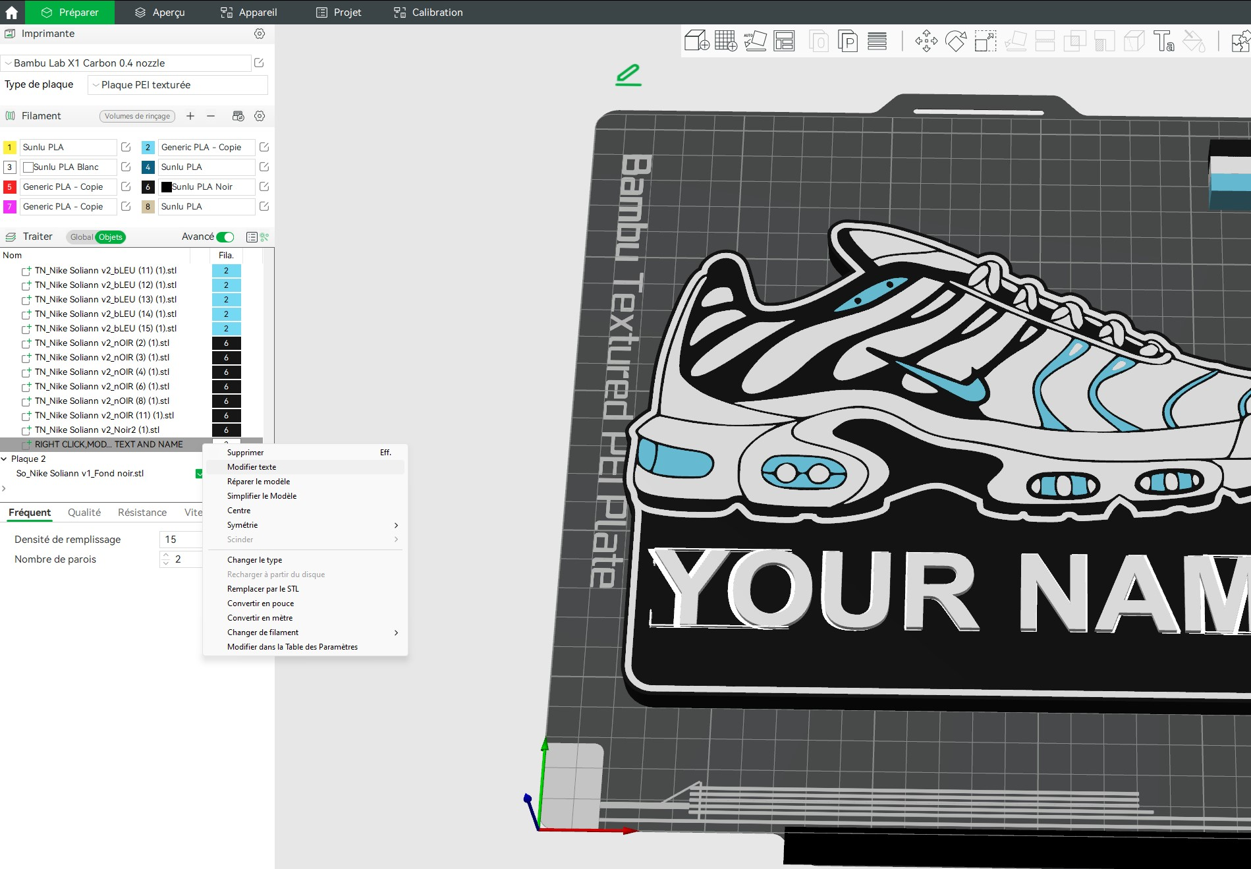The height and width of the screenshot is (869, 1251).
Task: Click the magenta filament 7 color swatch
Action: click(10, 207)
